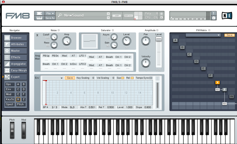This screenshot has width=237, height=144.
Task: Select operator X in FM Matrix
Action: pos(217,82)
